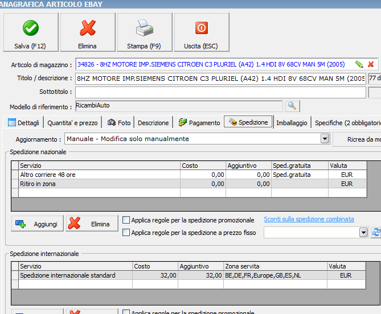Open the Sconti sulla spedizione combinata link
381x314 pixels.
pyautogui.click(x=309, y=219)
